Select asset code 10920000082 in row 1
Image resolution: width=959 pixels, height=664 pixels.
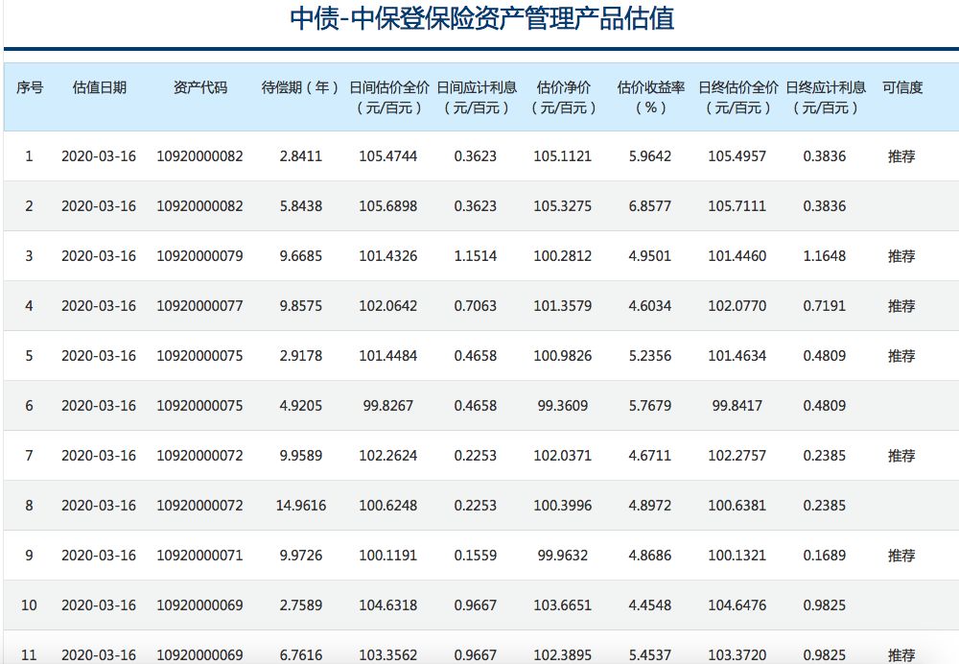pos(200,156)
